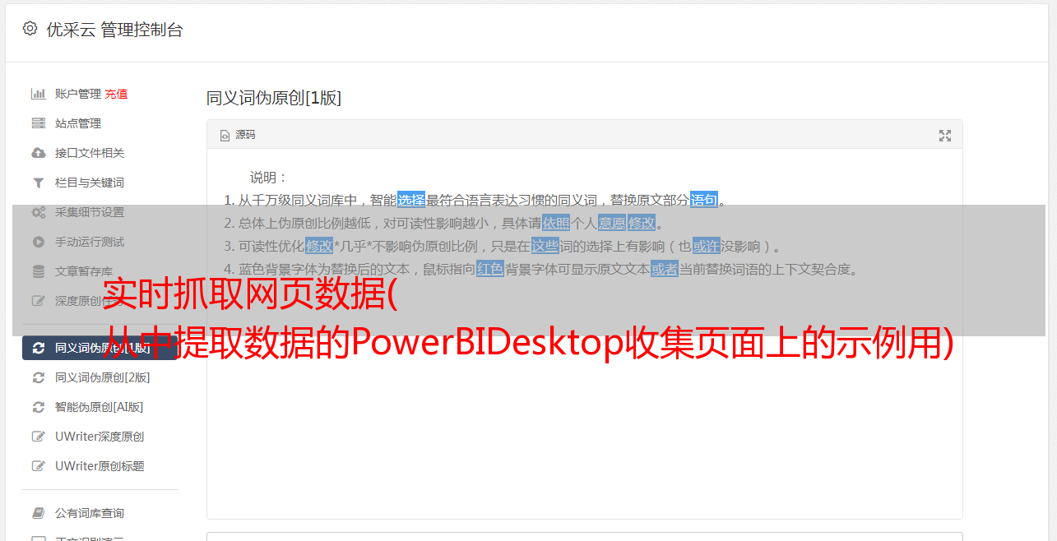
Task: Click 源码 button to view source
Action: [x=238, y=135]
